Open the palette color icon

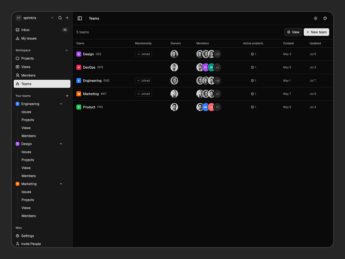(325, 18)
